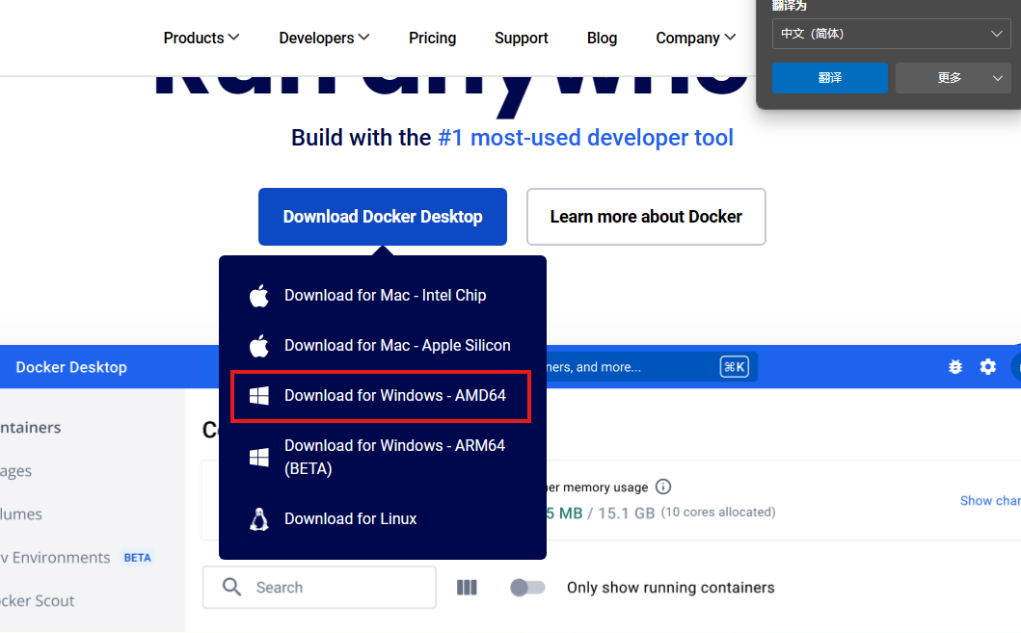The height and width of the screenshot is (633, 1021).
Task: Open the settings gear in Docker Desktop bar
Action: coord(988,367)
